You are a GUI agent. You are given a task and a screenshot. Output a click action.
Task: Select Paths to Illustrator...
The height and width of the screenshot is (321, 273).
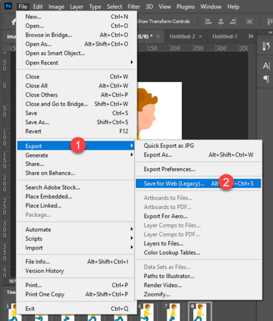198,276
